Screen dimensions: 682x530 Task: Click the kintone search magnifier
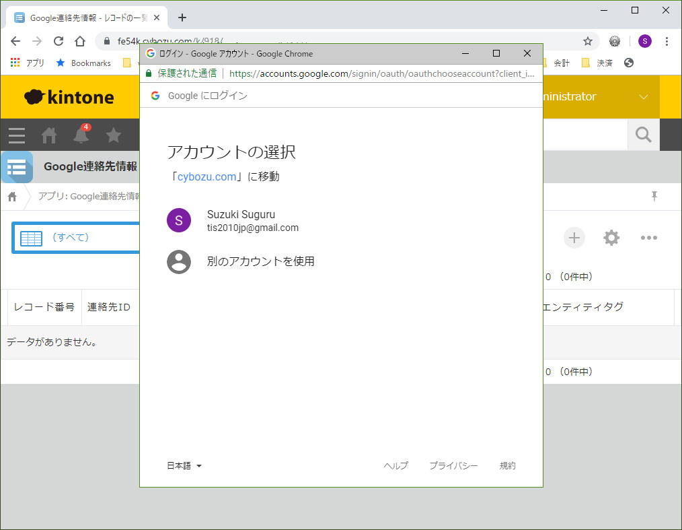[643, 135]
